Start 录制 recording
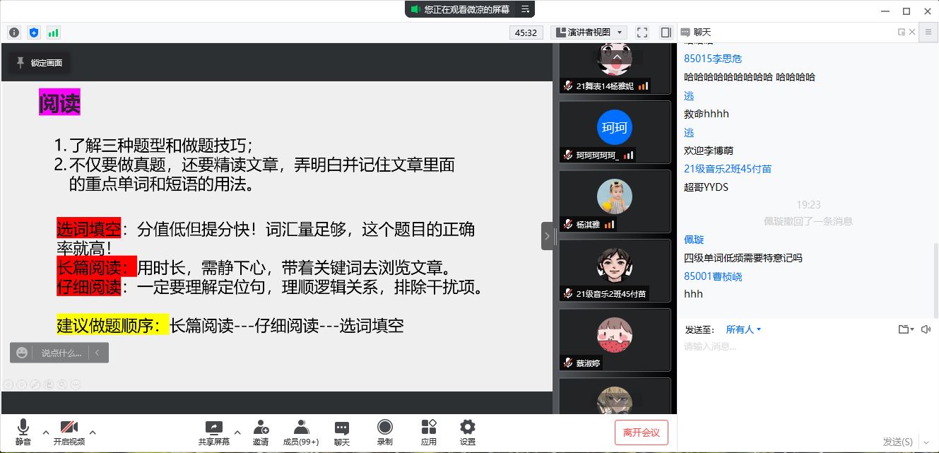Screen dimensions: 939x453 [384, 433]
